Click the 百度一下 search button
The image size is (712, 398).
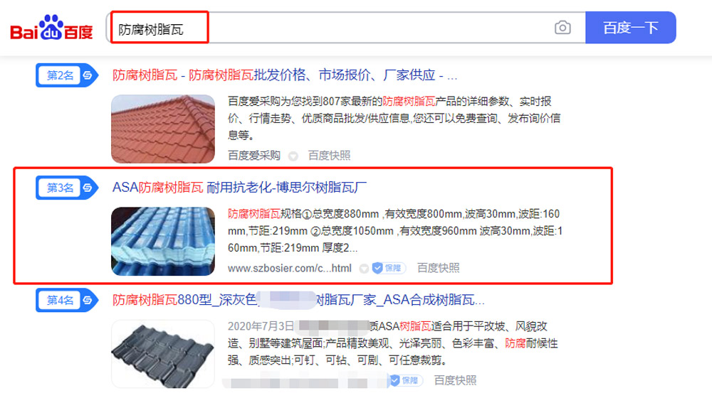point(630,28)
